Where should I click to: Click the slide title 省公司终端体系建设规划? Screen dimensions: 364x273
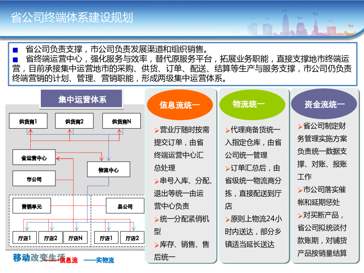coord(72,18)
